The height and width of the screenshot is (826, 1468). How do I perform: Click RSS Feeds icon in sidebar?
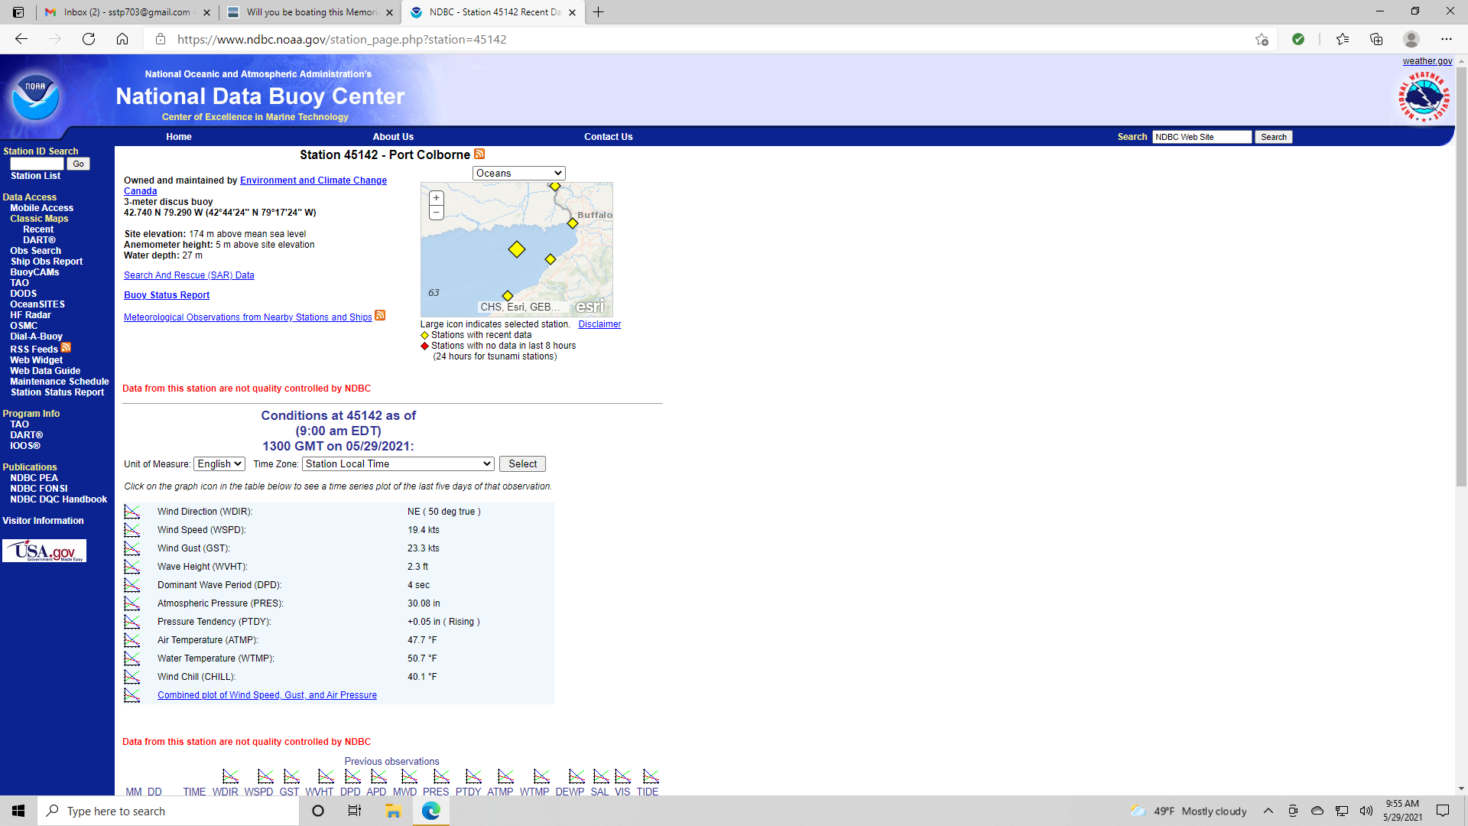(x=66, y=347)
